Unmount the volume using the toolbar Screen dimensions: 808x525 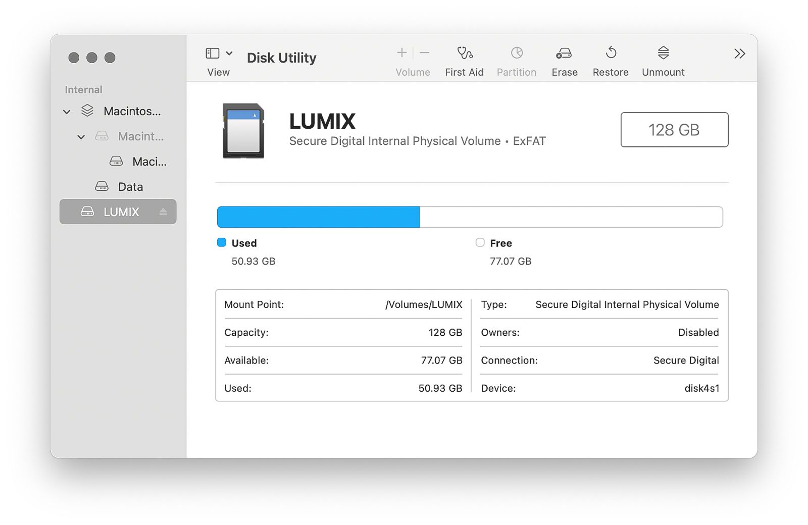pos(663,54)
